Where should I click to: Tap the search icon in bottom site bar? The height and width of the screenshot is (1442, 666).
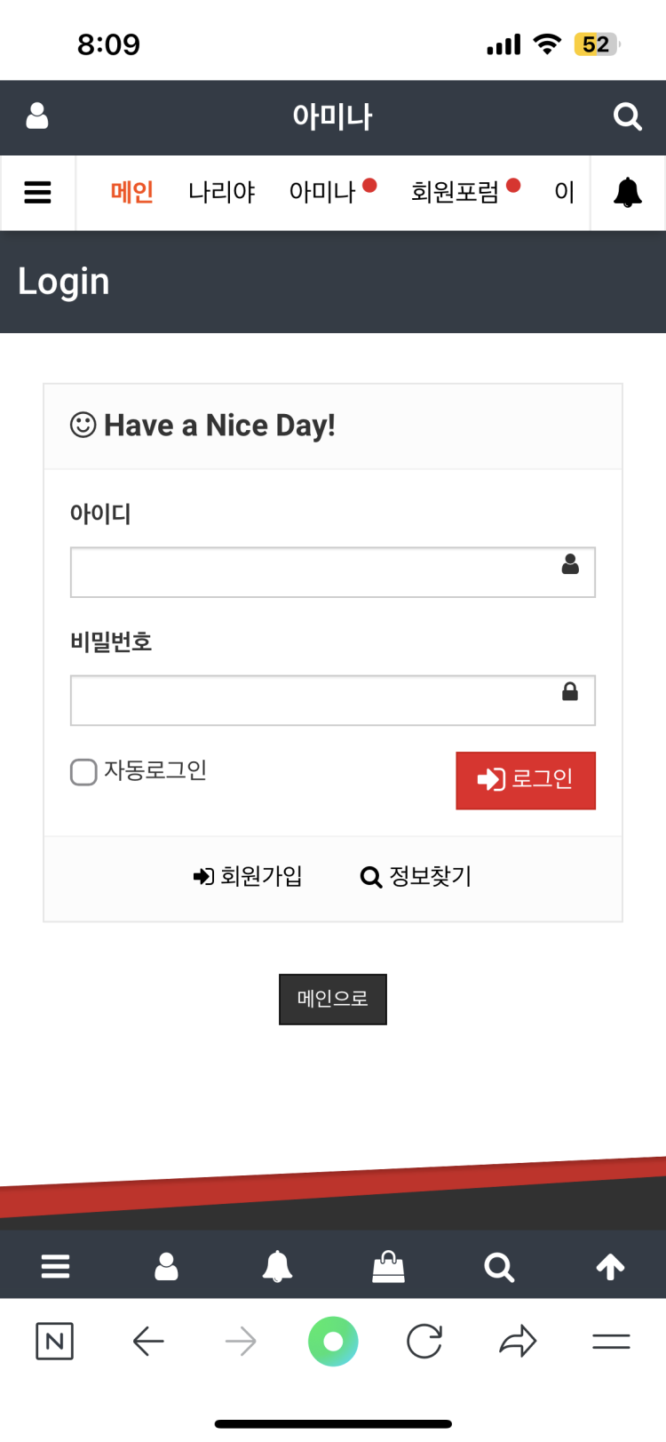499,1266
